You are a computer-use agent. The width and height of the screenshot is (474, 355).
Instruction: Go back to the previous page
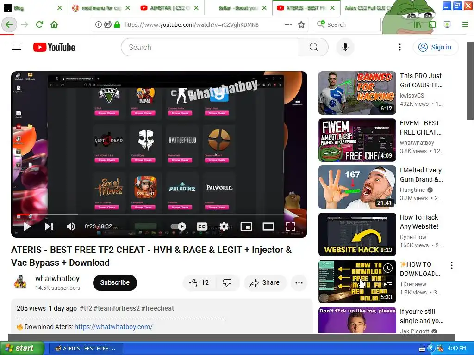coord(9,24)
